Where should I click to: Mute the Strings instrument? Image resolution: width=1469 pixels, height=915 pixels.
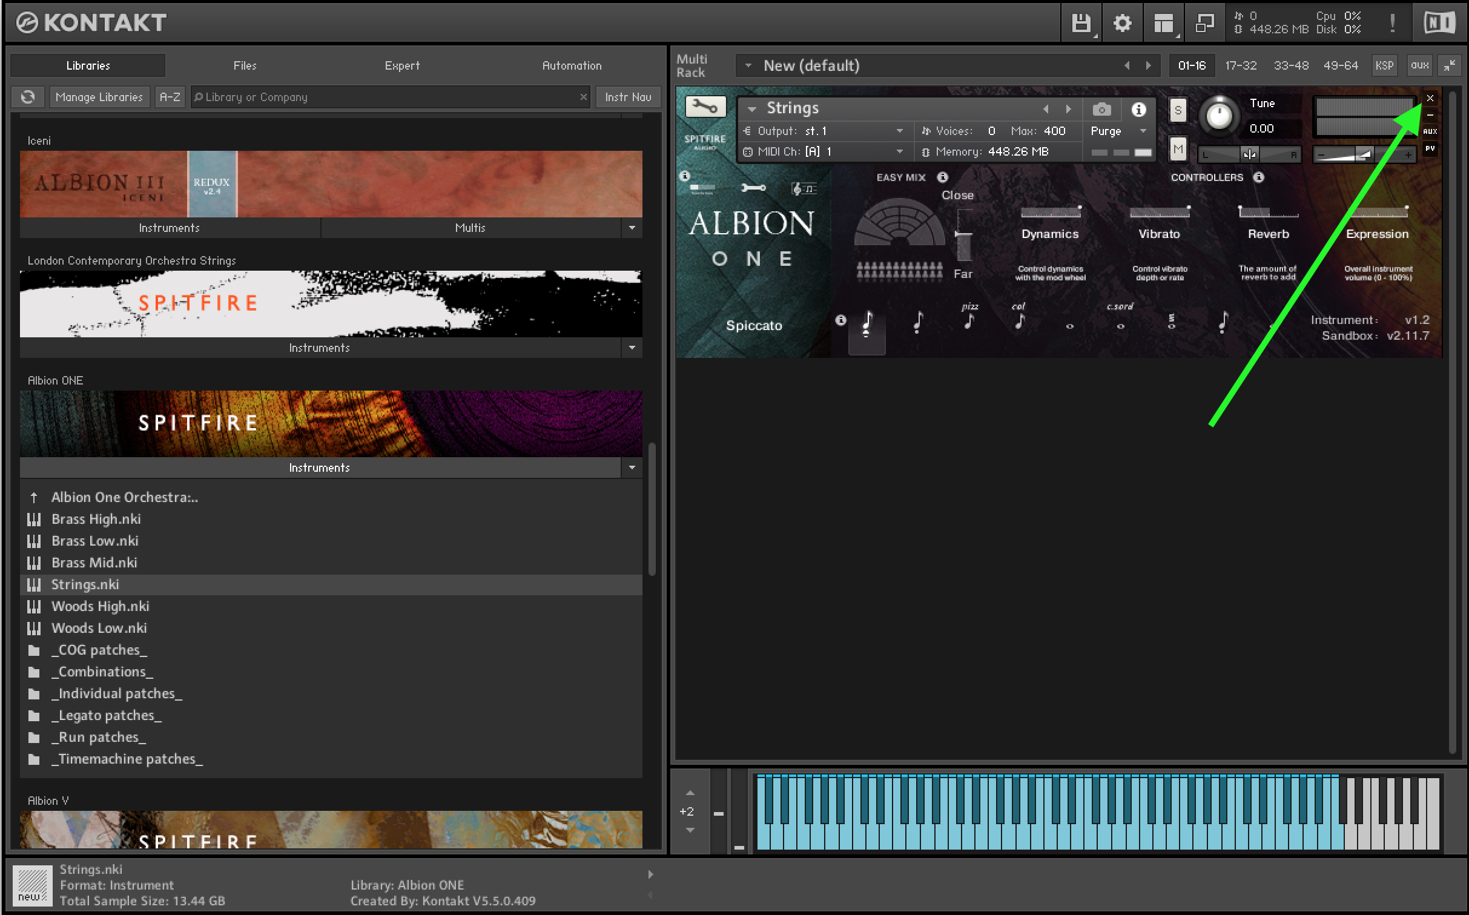(1177, 148)
